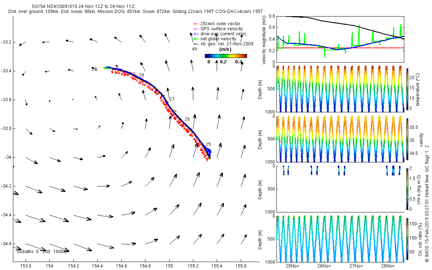Image resolution: width=432 pixels, height=270 pixels.
Task: Click the salinity colorbar
Action: coord(407,140)
